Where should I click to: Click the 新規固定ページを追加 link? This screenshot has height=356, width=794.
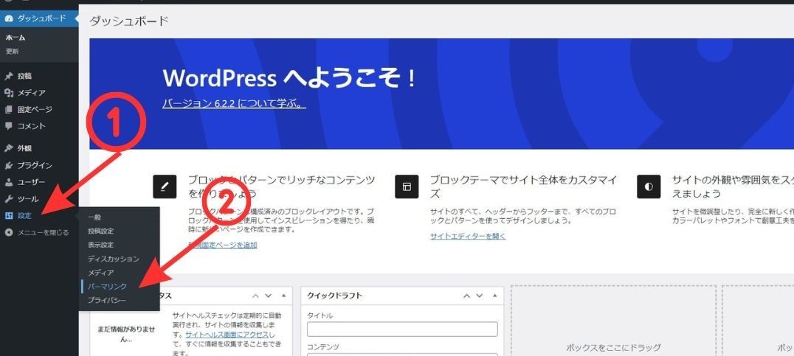pyautogui.click(x=222, y=245)
